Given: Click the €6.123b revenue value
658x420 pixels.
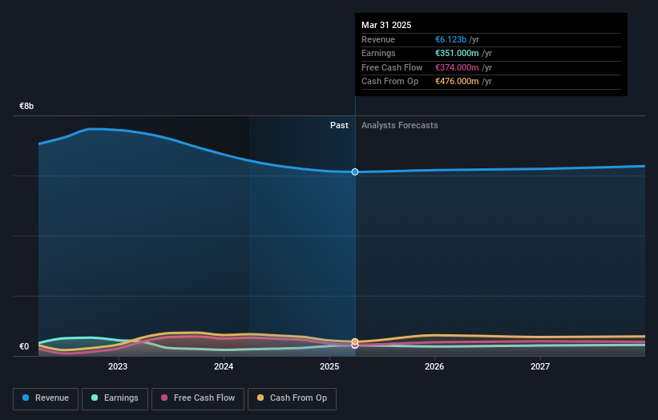Looking at the screenshot, I should click(450, 39).
